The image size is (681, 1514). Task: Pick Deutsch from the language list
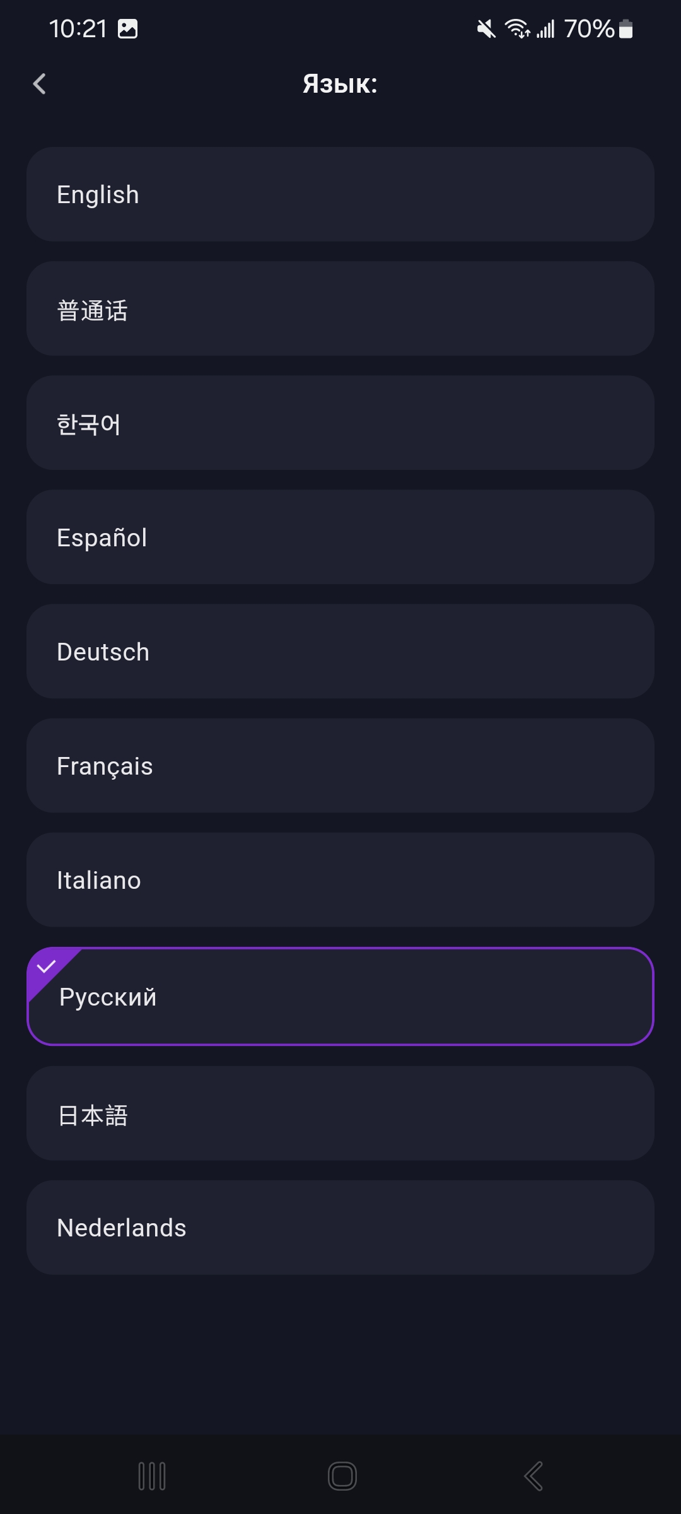point(340,652)
